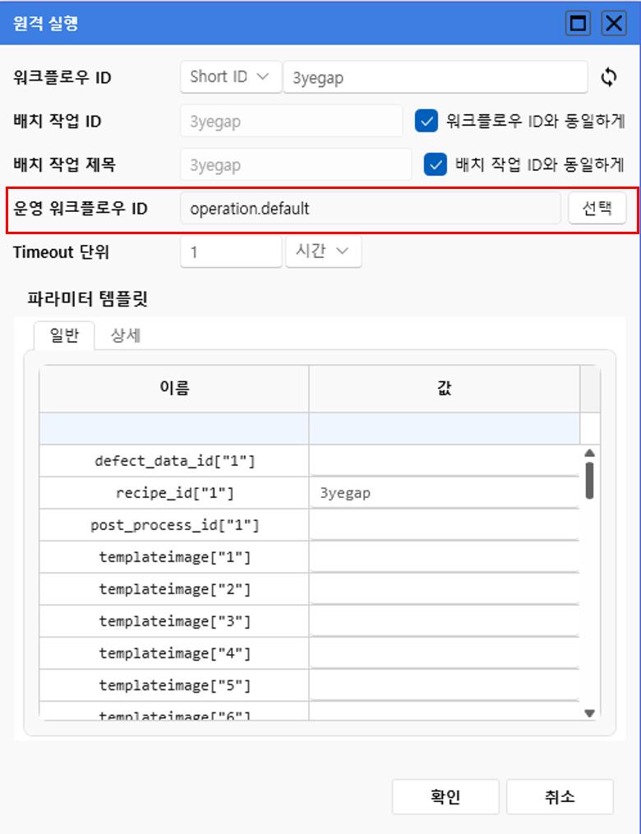Select the recipe_id["1"] value cell

(444, 493)
